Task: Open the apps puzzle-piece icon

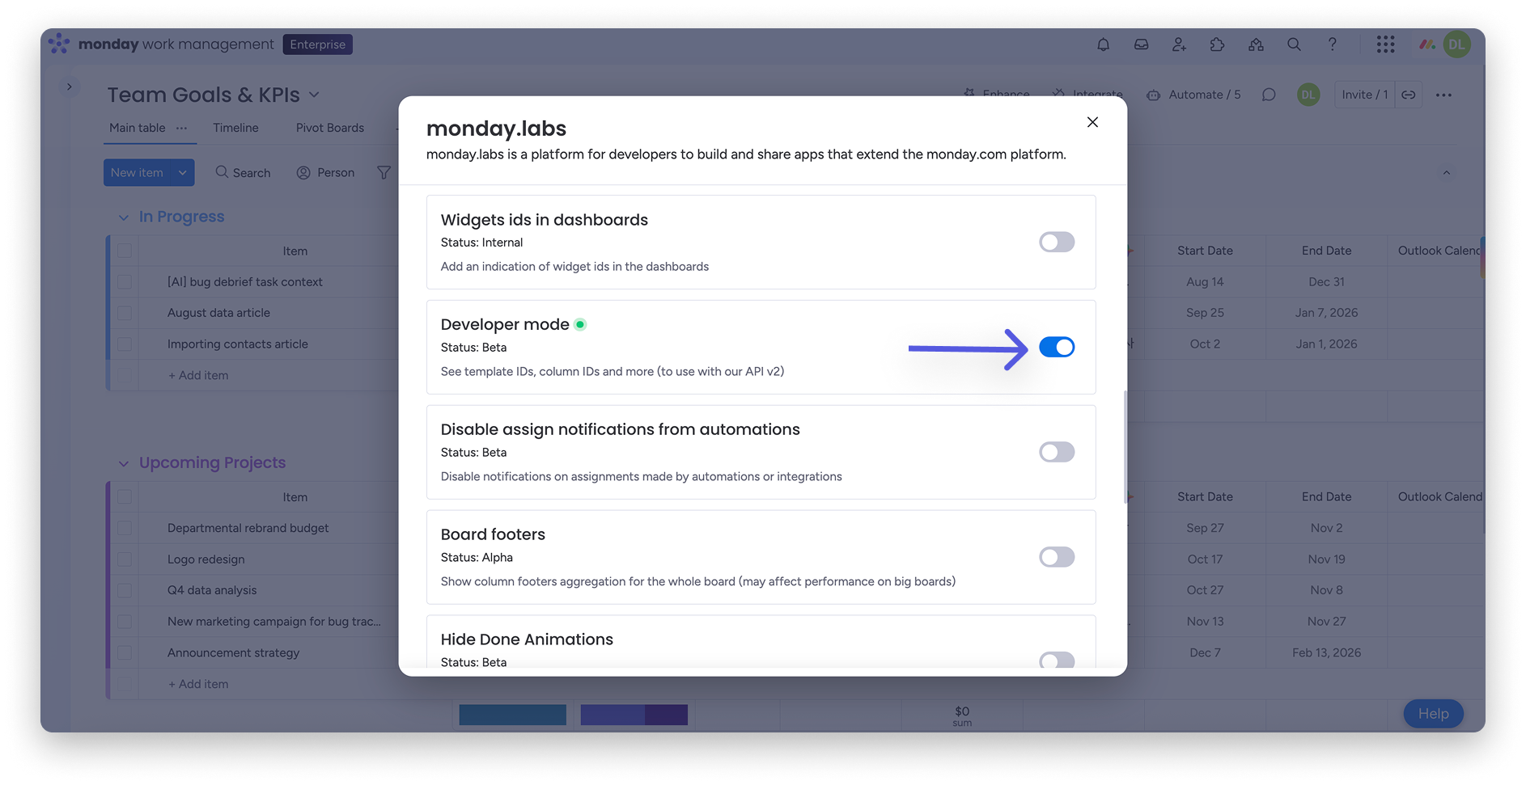Action: [x=1217, y=44]
